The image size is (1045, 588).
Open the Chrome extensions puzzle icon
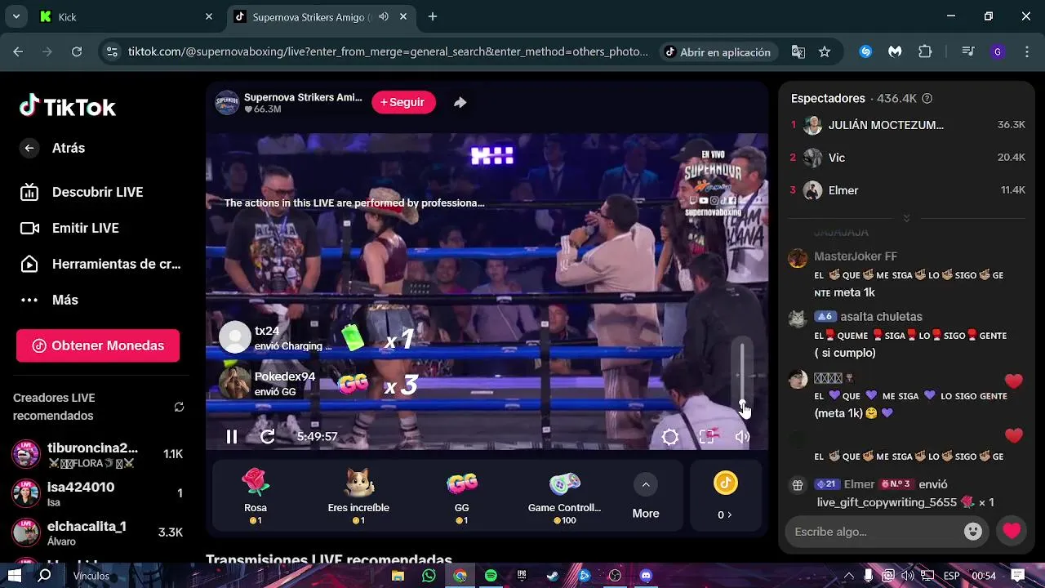point(925,51)
